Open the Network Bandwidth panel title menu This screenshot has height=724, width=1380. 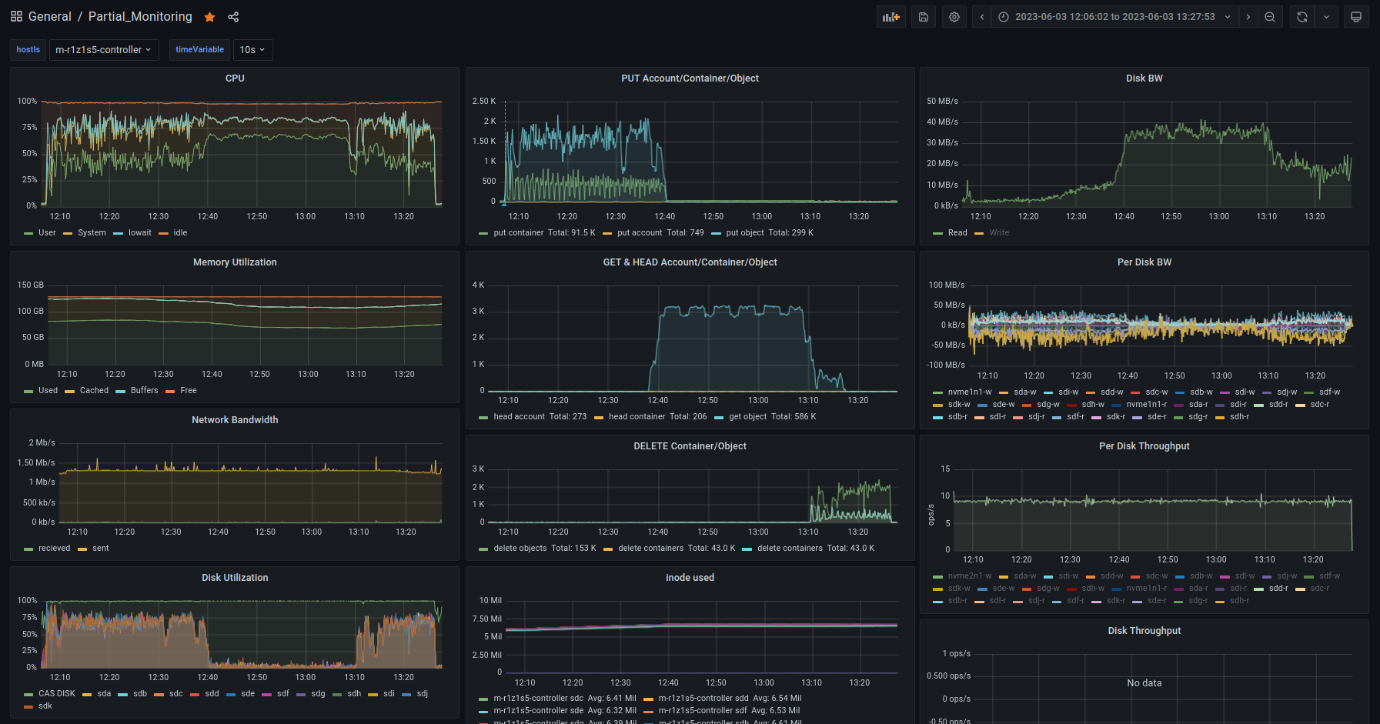coord(235,420)
